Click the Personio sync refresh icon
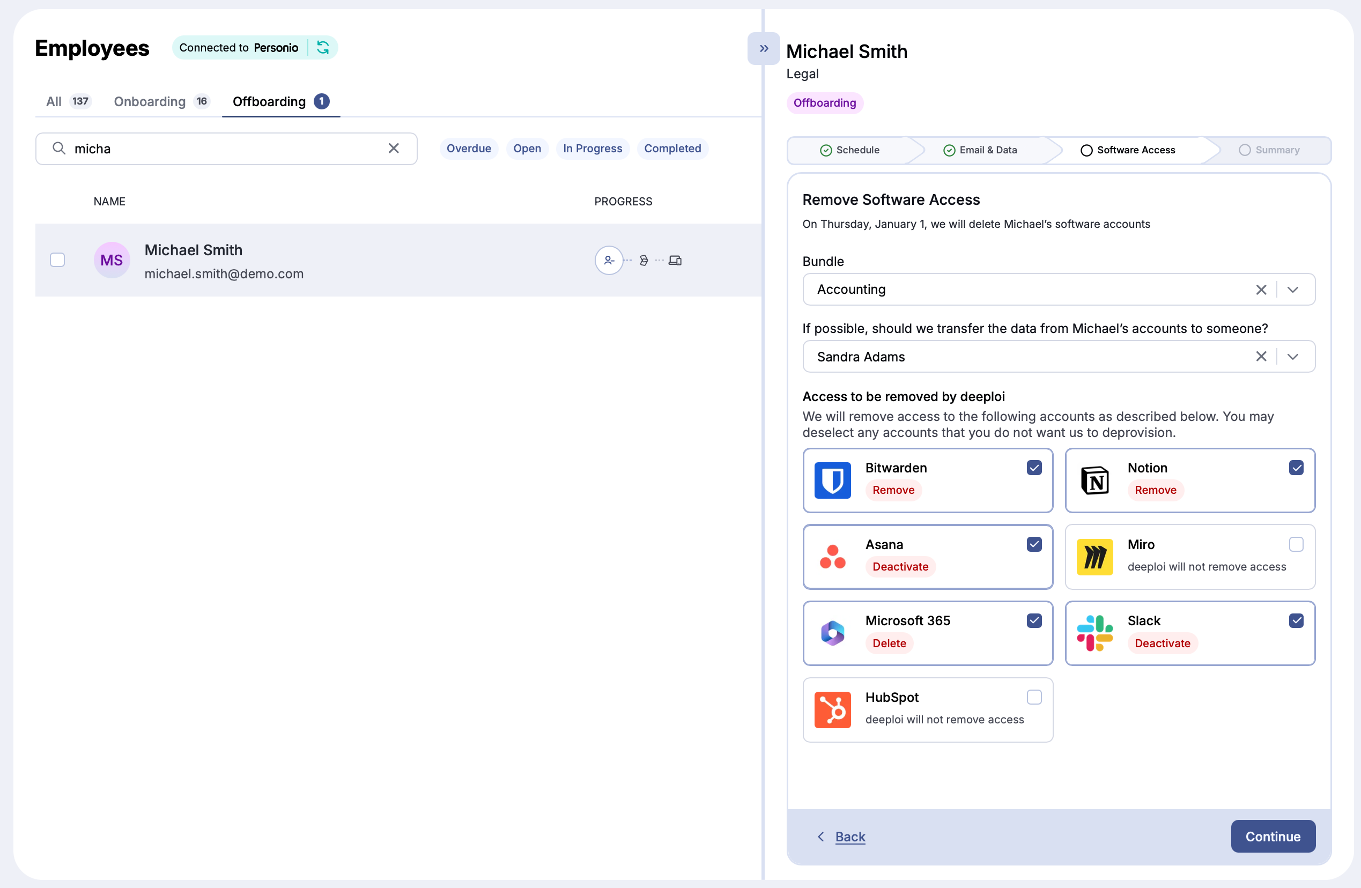The width and height of the screenshot is (1361, 888). pyautogui.click(x=323, y=48)
